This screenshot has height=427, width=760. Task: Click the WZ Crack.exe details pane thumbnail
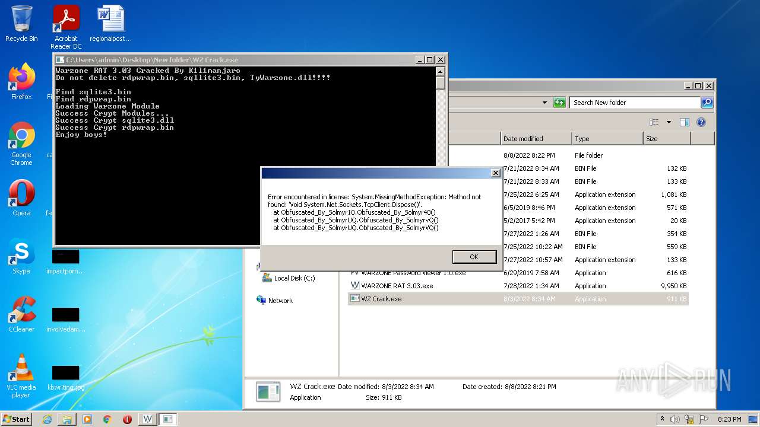[x=268, y=392]
